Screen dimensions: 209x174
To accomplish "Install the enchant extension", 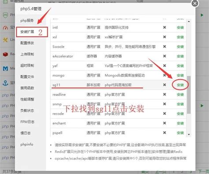I will [x=180, y=123].
